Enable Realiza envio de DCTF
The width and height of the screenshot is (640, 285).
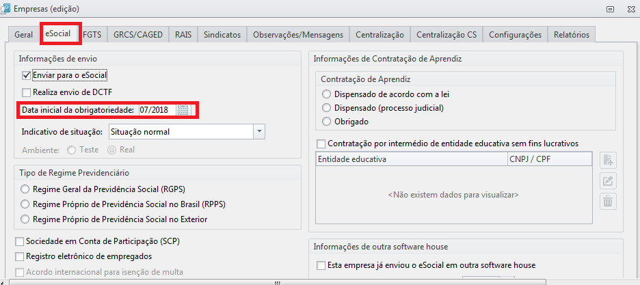tap(27, 92)
